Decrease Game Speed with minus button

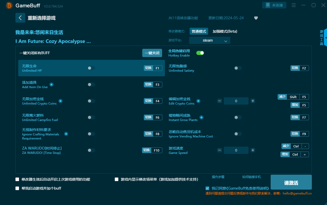219,150
